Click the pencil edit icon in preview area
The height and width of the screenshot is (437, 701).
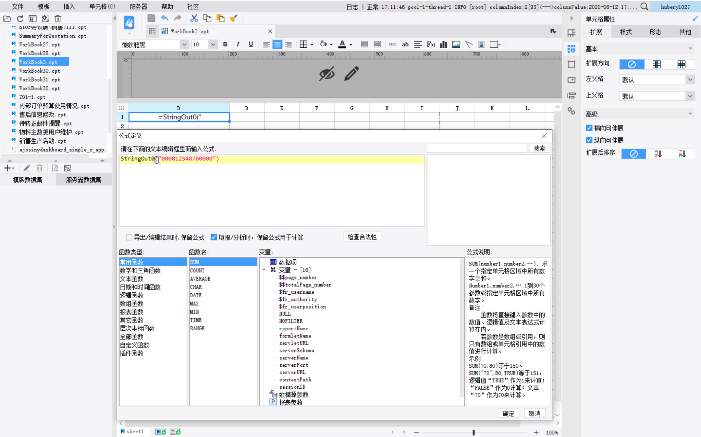click(351, 74)
